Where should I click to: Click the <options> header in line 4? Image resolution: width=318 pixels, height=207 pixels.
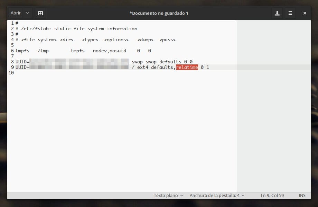tap(116, 40)
